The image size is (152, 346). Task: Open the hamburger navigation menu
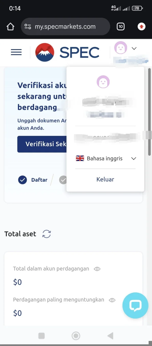(16, 52)
